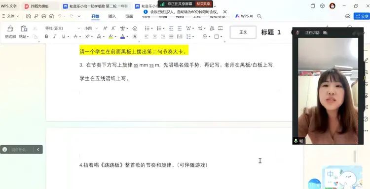The height and width of the screenshot is (189, 370).
Task: Click the red 结束共享 button
Action: pyautogui.click(x=203, y=4)
